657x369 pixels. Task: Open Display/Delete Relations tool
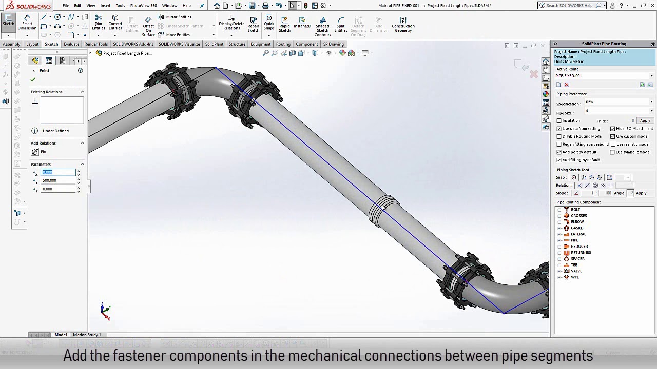(x=231, y=23)
